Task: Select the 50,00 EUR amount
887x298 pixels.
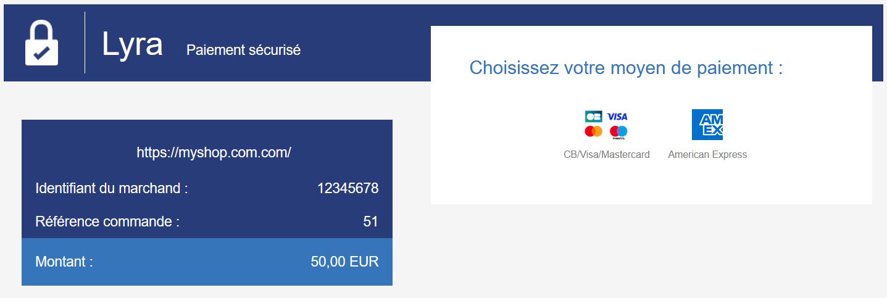Action: [344, 262]
